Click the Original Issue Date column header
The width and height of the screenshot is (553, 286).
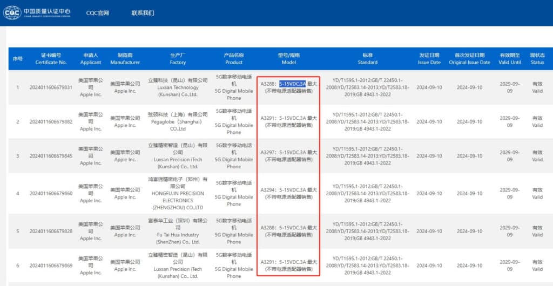(x=469, y=59)
